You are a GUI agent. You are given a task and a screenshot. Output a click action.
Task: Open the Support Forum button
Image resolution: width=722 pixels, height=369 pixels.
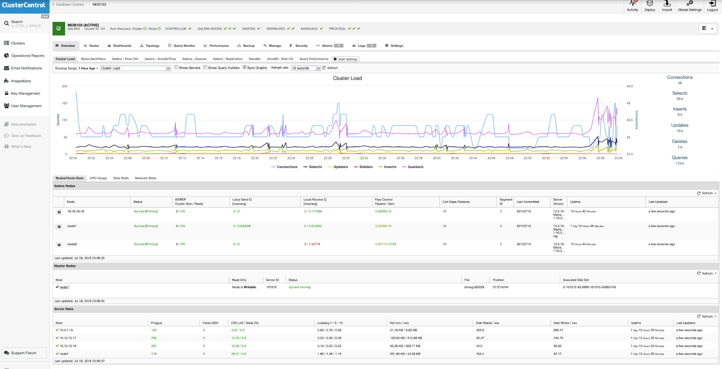[24, 353]
